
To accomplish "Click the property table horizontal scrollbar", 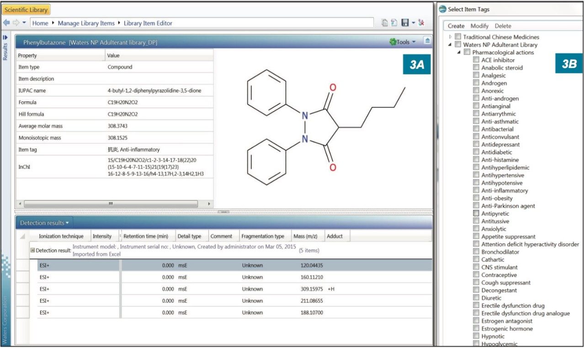I will [111, 204].
